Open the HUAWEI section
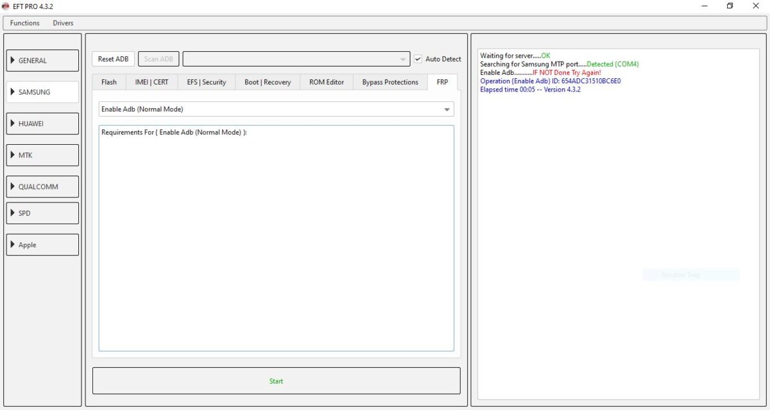This screenshot has height=410, width=770. 42,123
